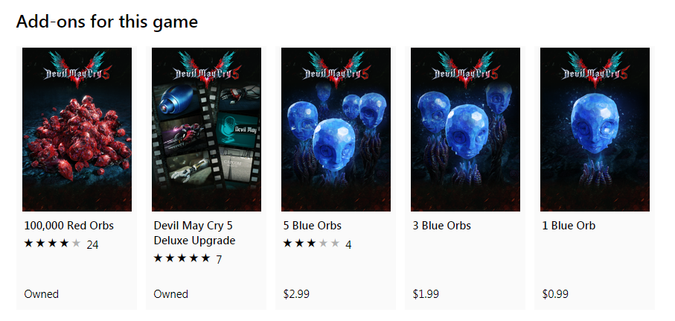Screen dimensions: 675x321
Task: Click the review count 24
Action: (x=92, y=245)
